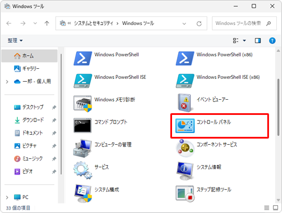Open the システム情報 icon
The image size is (282, 213).
(x=184, y=171)
